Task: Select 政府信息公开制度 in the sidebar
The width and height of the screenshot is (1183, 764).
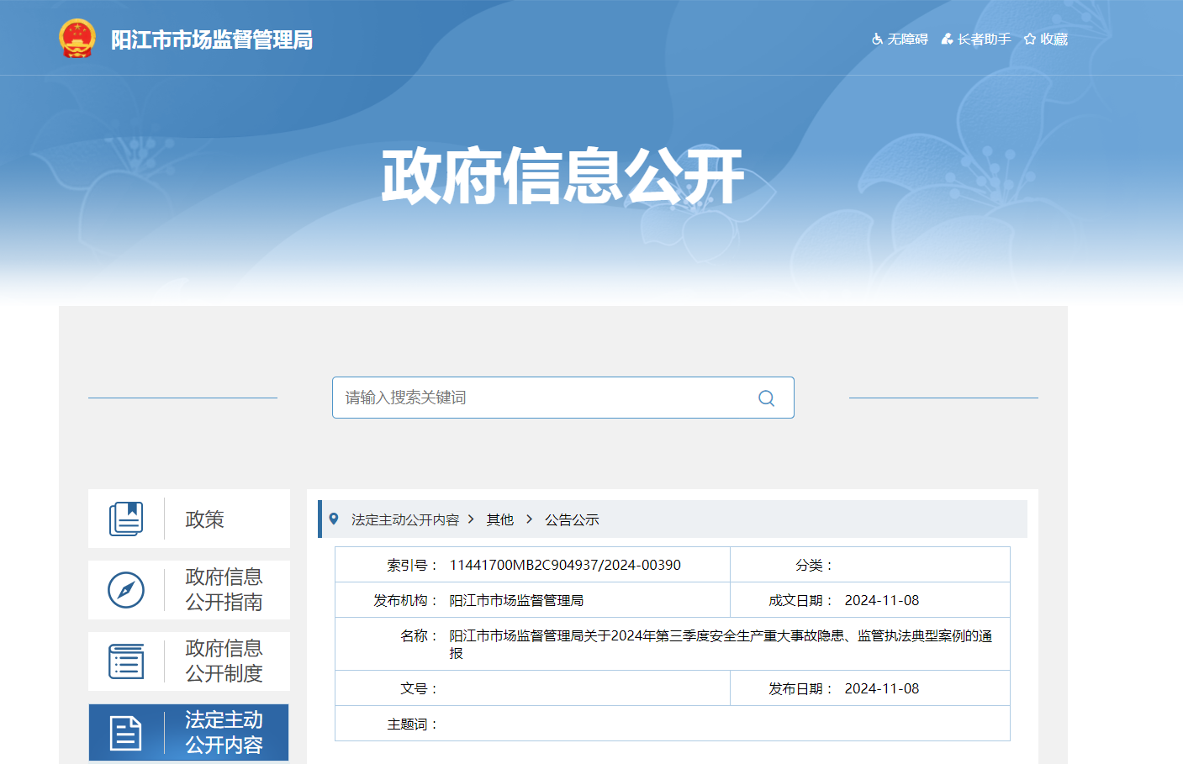Action: (224, 661)
